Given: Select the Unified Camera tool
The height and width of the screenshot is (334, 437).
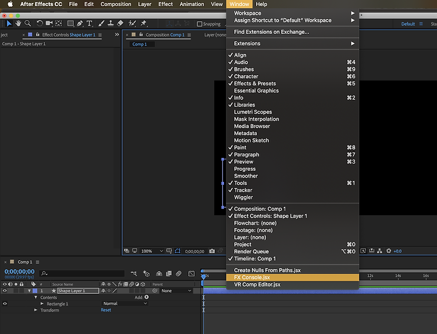Looking at the screenshot, I should click(49, 24).
